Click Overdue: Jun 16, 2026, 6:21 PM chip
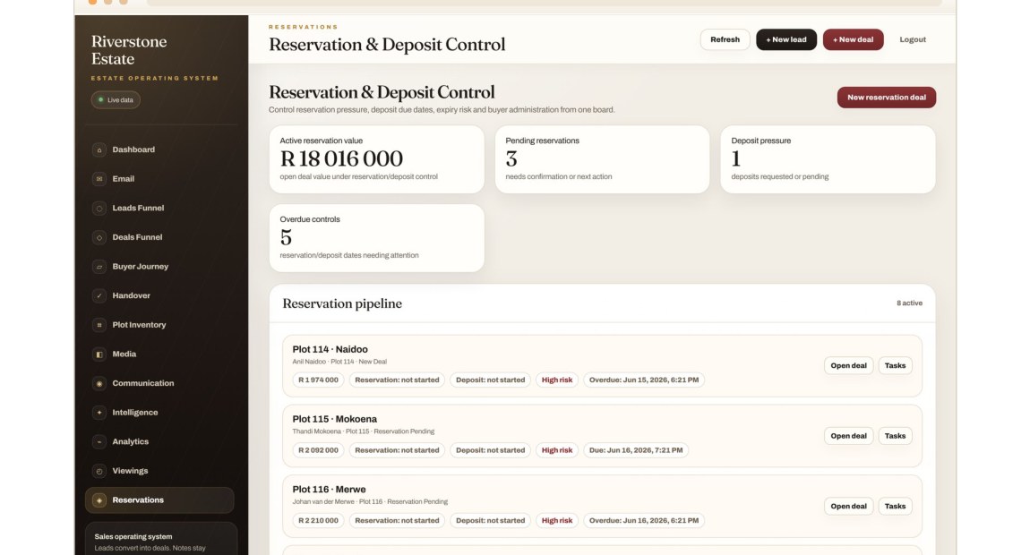Image resolution: width=1030 pixels, height=555 pixels. point(644,521)
